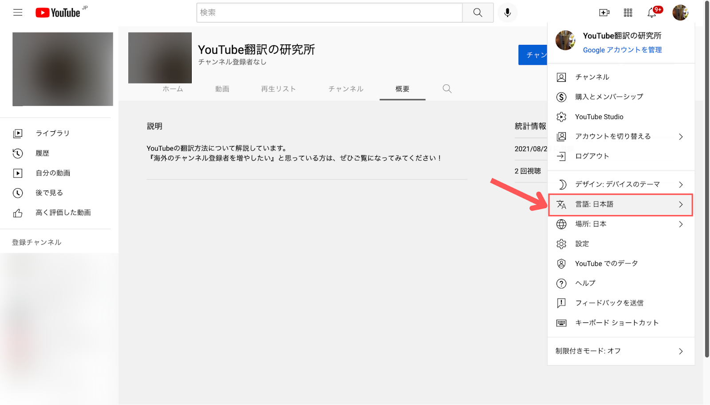The height and width of the screenshot is (405, 710).
Task: Click the 登録チャンネル heading
Action: pyautogui.click(x=37, y=242)
